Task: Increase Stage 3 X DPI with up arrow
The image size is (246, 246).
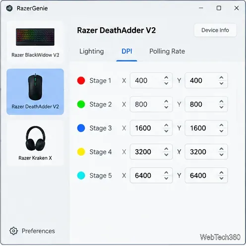Action: [166, 125]
